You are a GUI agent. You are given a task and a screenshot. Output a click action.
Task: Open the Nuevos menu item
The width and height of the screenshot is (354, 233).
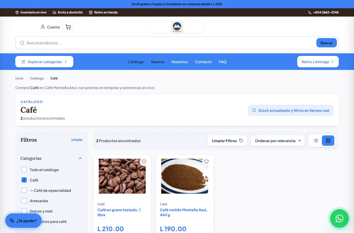pyautogui.click(x=158, y=62)
